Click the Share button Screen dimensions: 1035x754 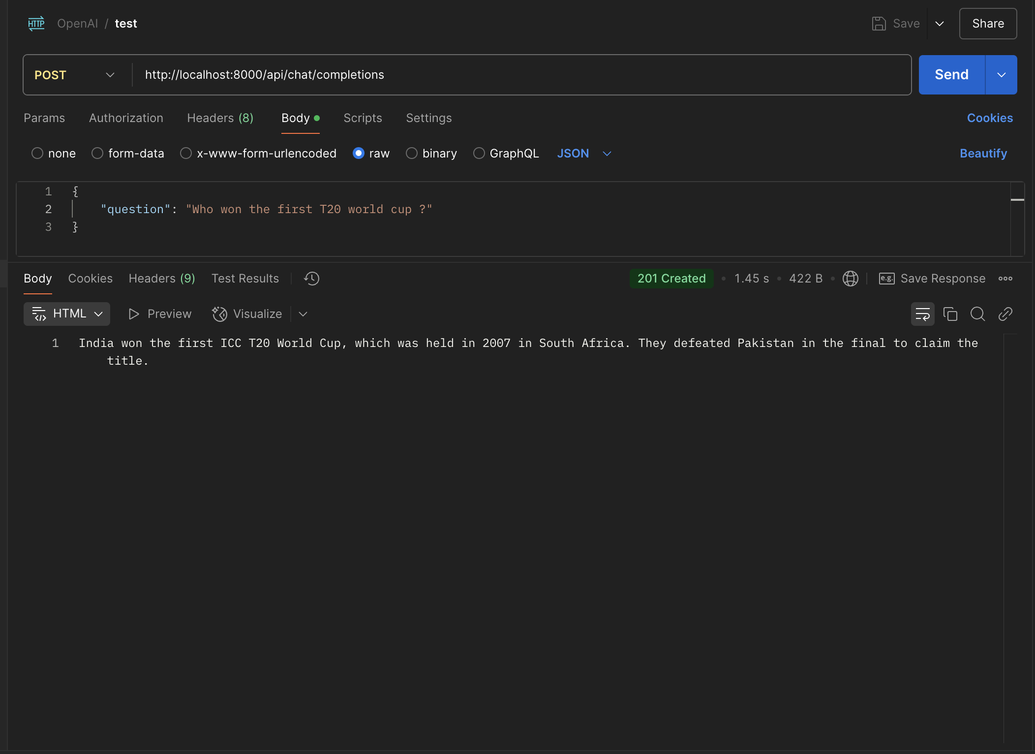point(987,23)
